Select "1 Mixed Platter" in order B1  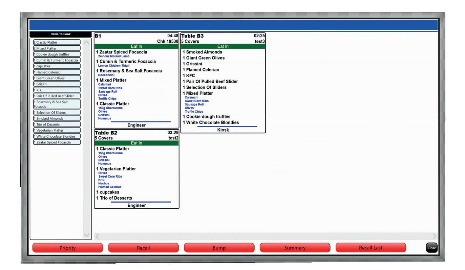pyautogui.click(x=111, y=80)
